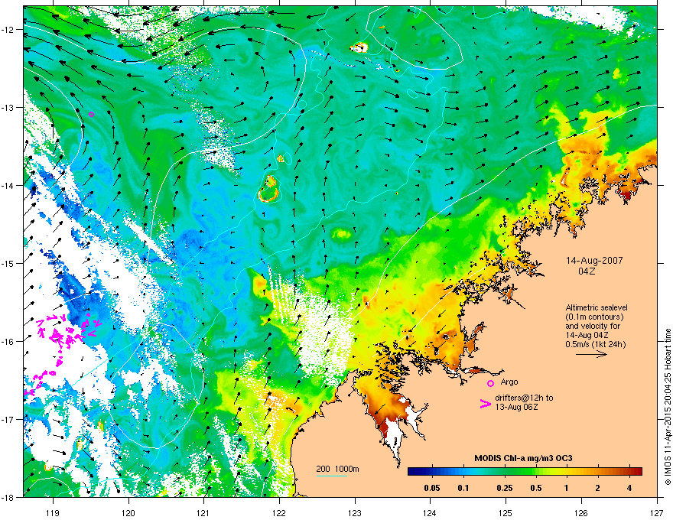
Task: Click the 126 longitude axis label
Action: point(581,512)
